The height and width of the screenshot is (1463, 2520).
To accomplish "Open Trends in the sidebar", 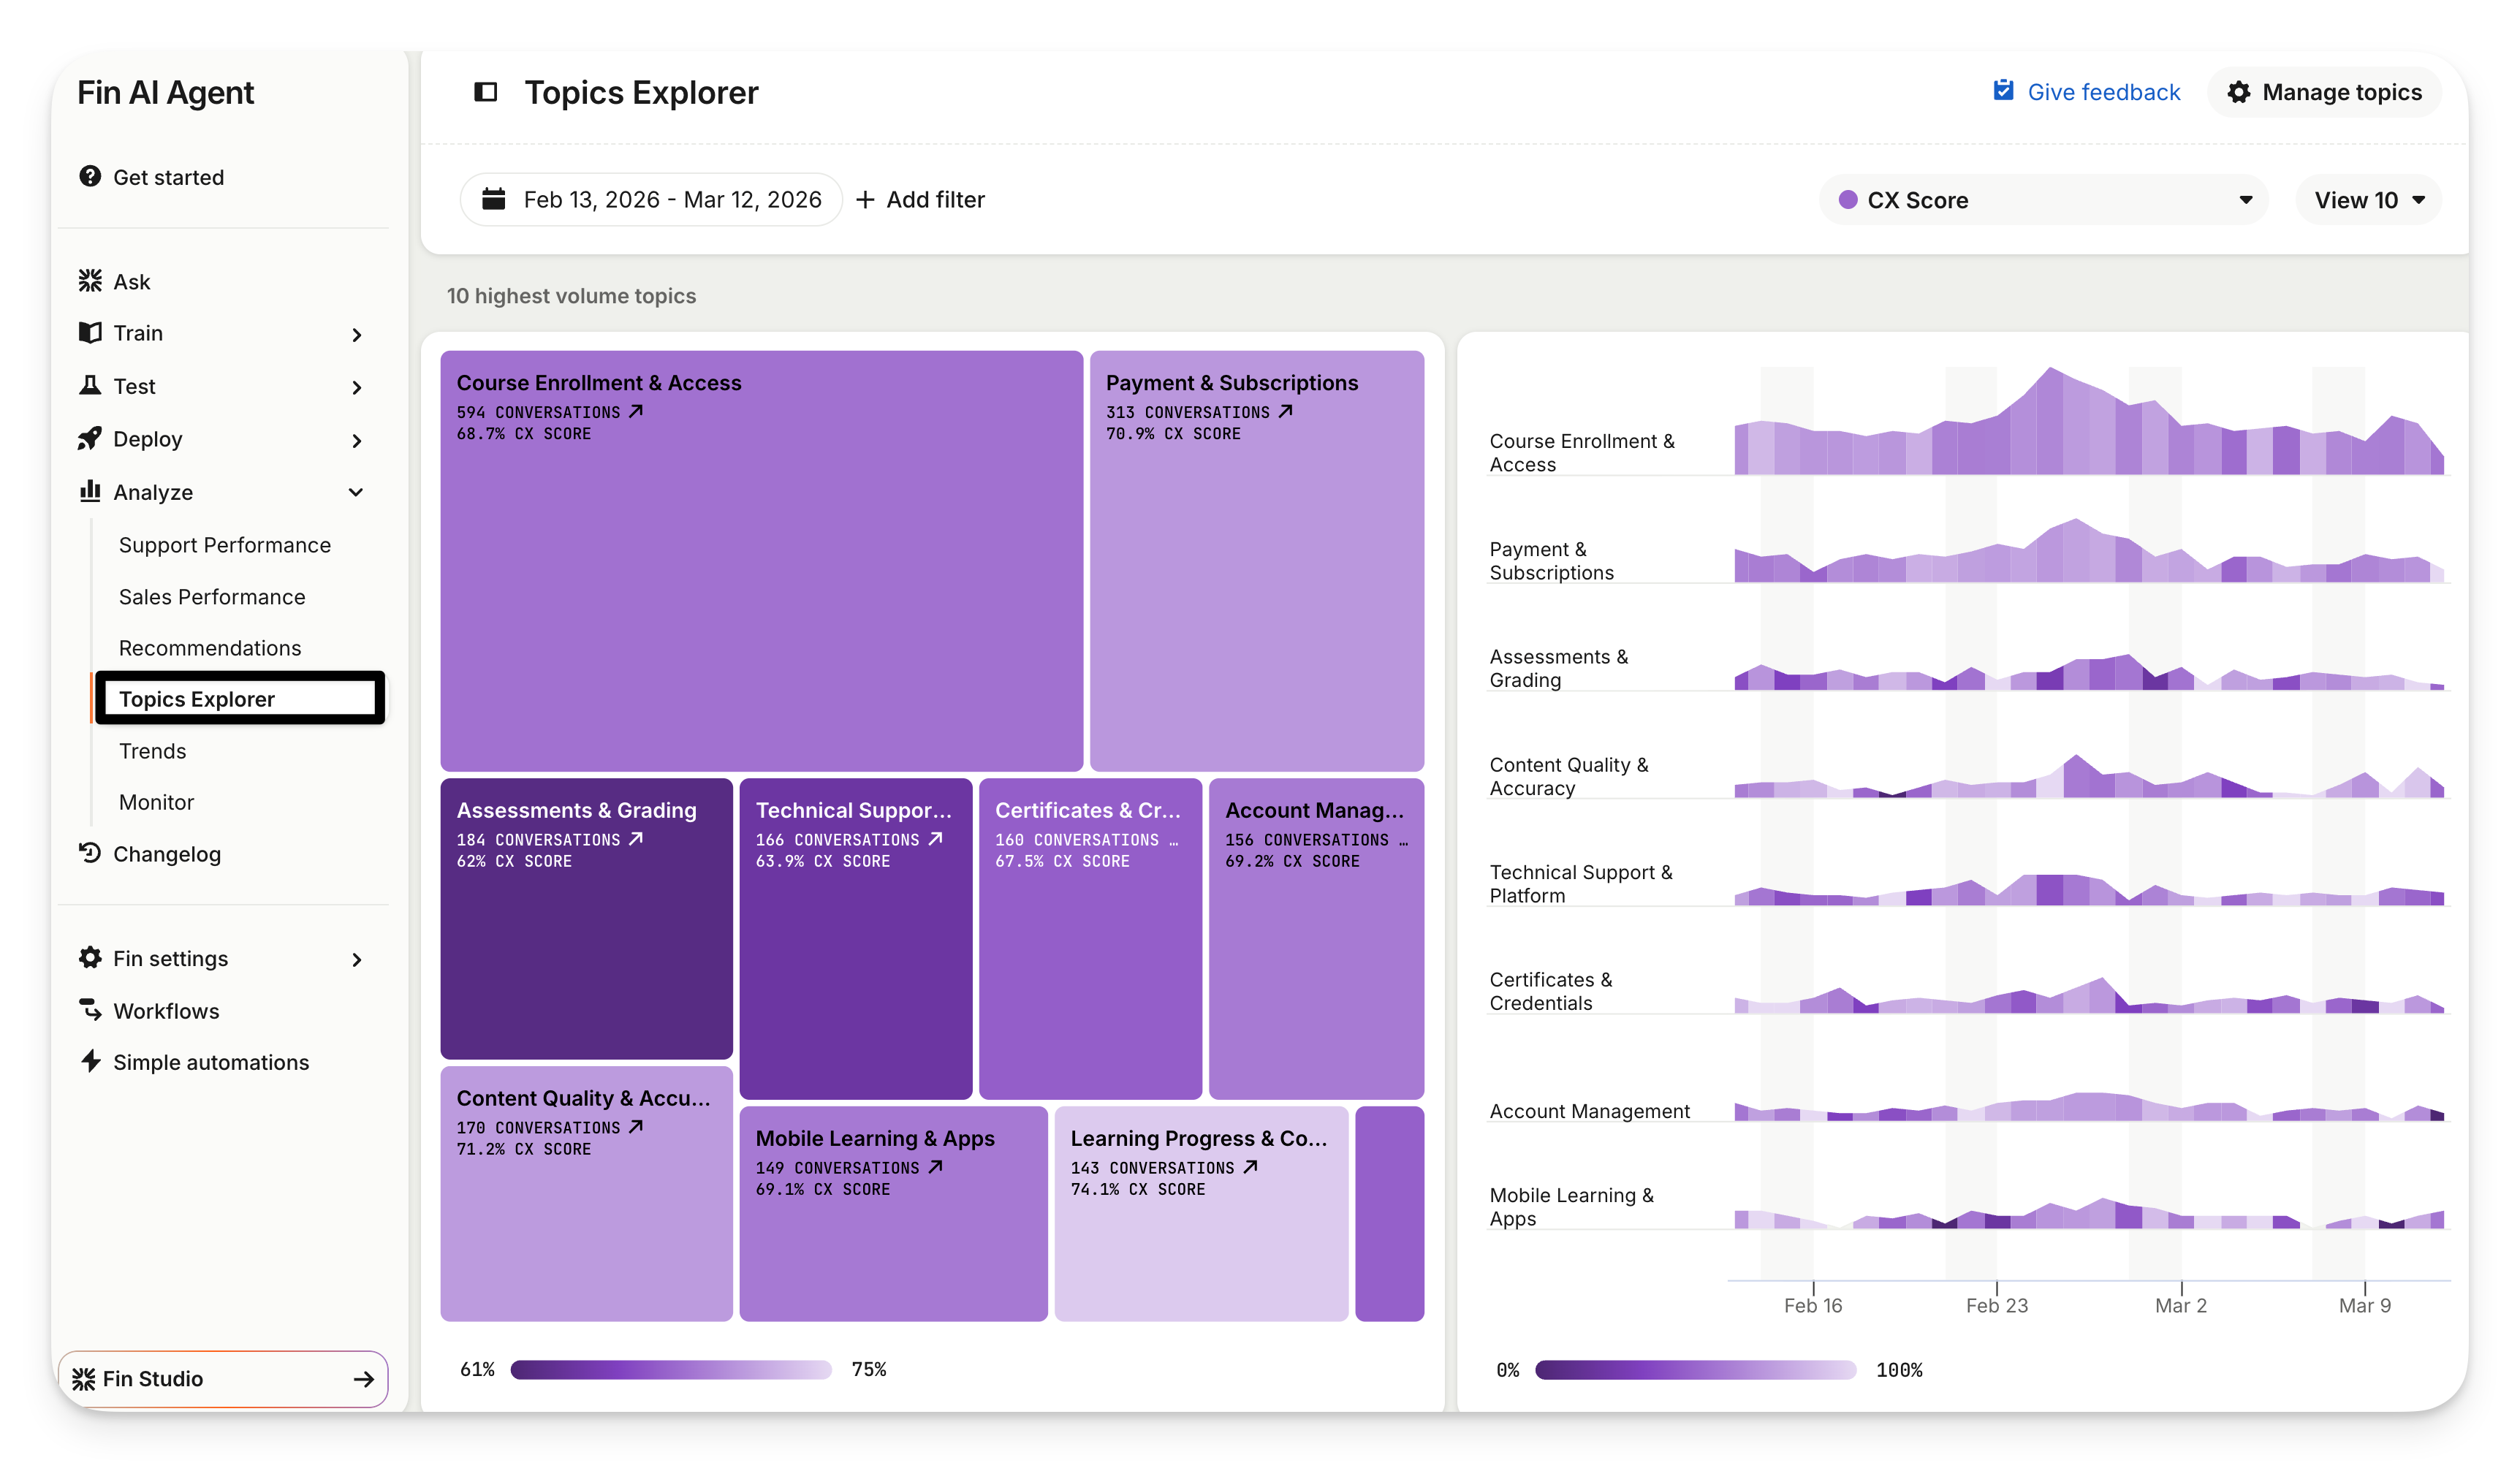I will (152, 751).
